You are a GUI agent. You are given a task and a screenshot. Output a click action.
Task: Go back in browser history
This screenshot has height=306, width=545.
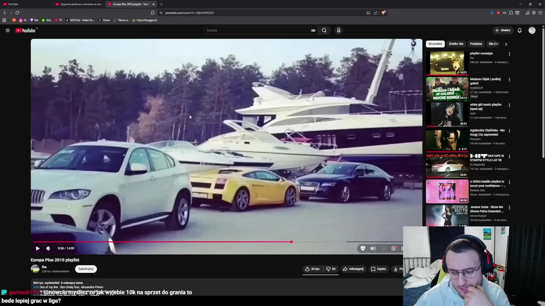click(x=5, y=13)
